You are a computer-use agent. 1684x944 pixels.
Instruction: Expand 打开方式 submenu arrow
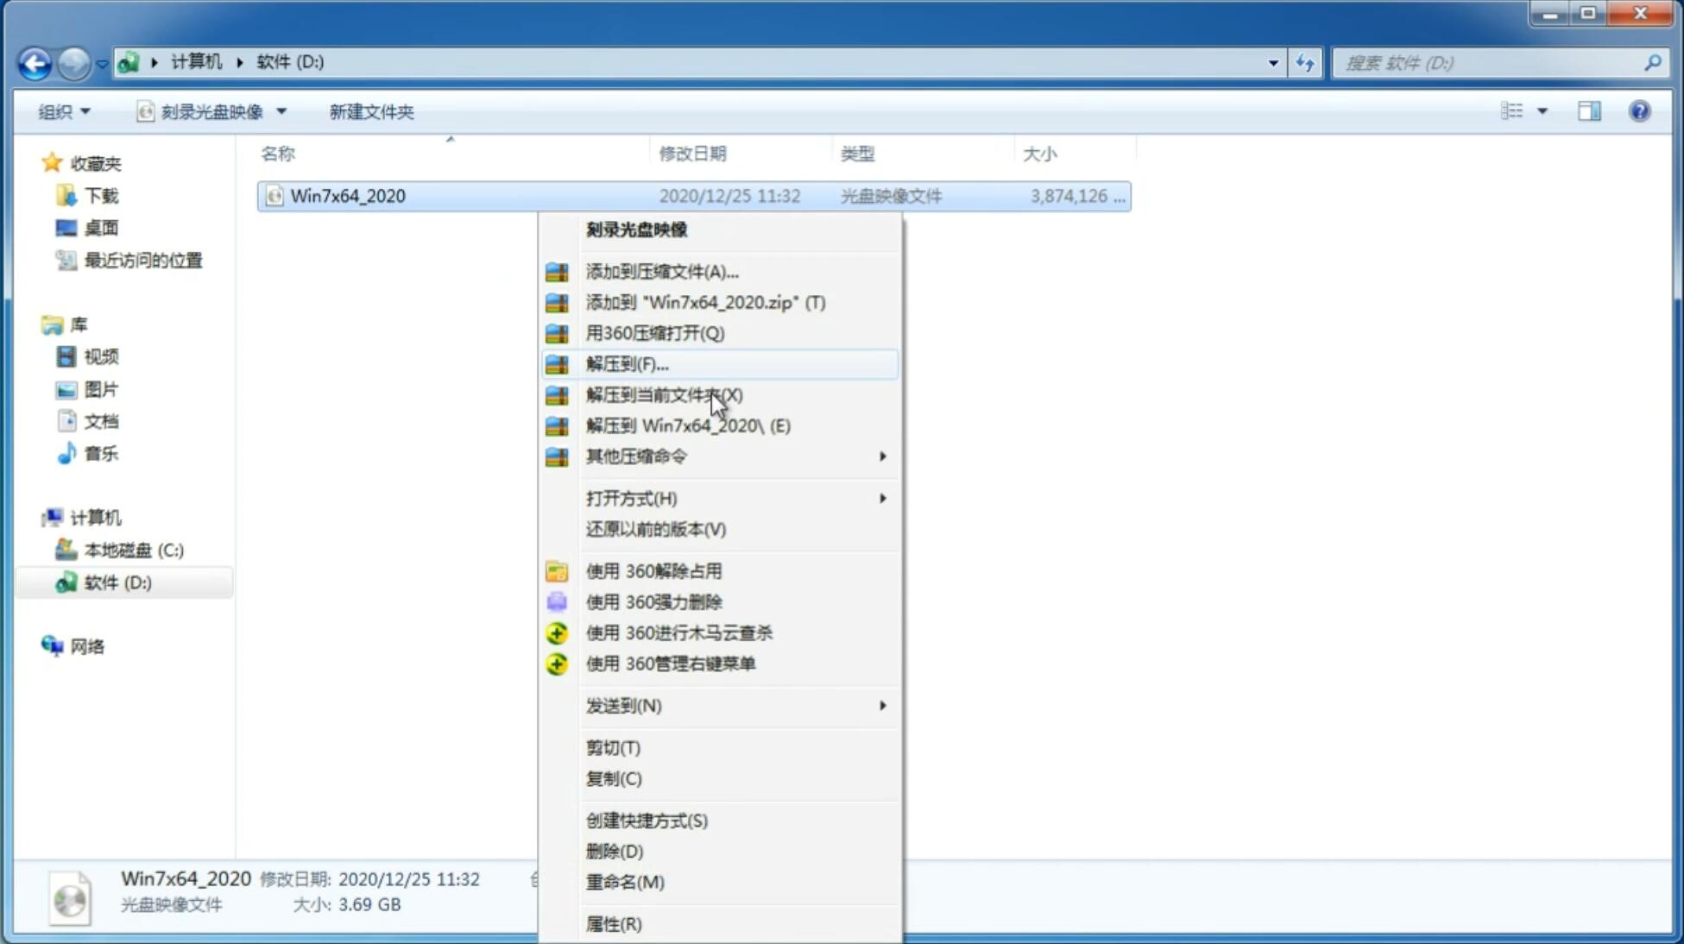point(881,497)
